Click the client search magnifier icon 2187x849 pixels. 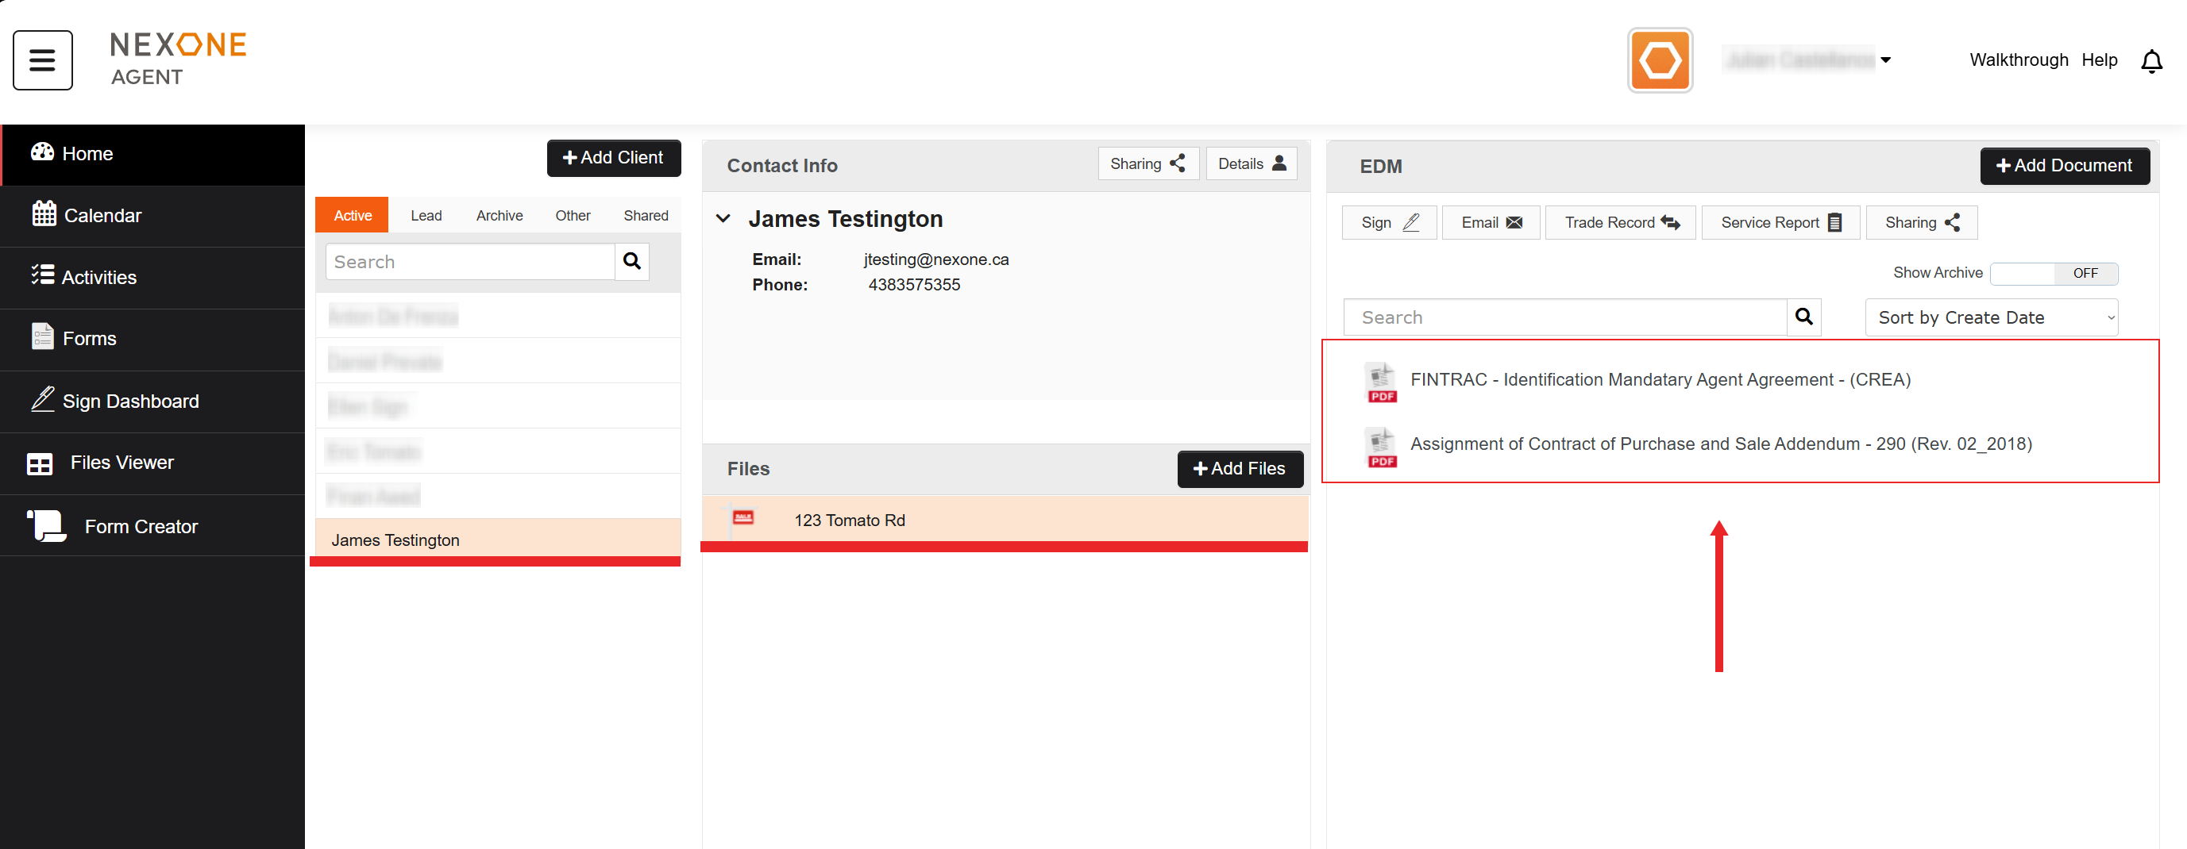point(631,261)
